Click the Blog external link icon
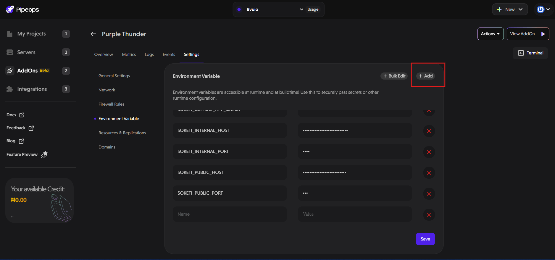This screenshot has width=555, height=260. tap(21, 141)
